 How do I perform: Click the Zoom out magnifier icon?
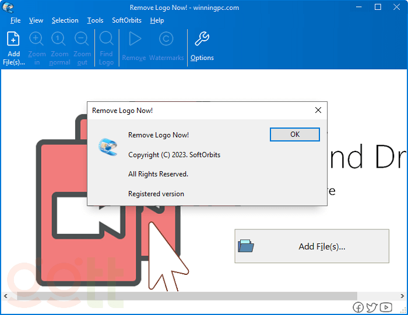coord(82,40)
